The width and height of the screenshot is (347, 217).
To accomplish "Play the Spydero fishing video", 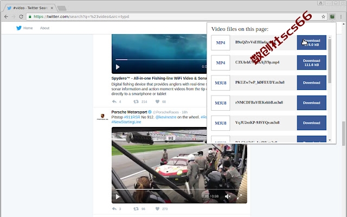I will click(118, 67).
